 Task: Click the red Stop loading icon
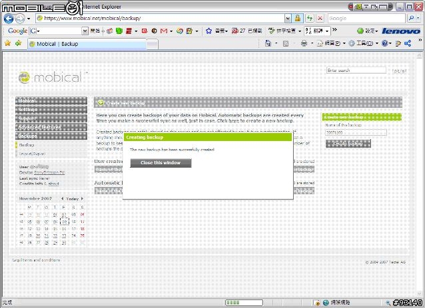[320, 19]
